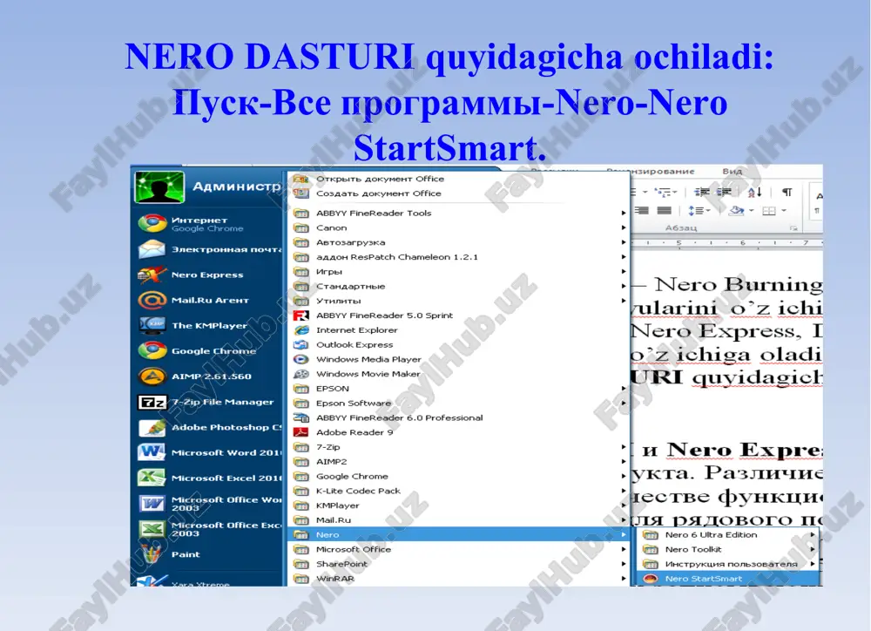
Task: Expand Epson Software folder
Action: [456, 403]
